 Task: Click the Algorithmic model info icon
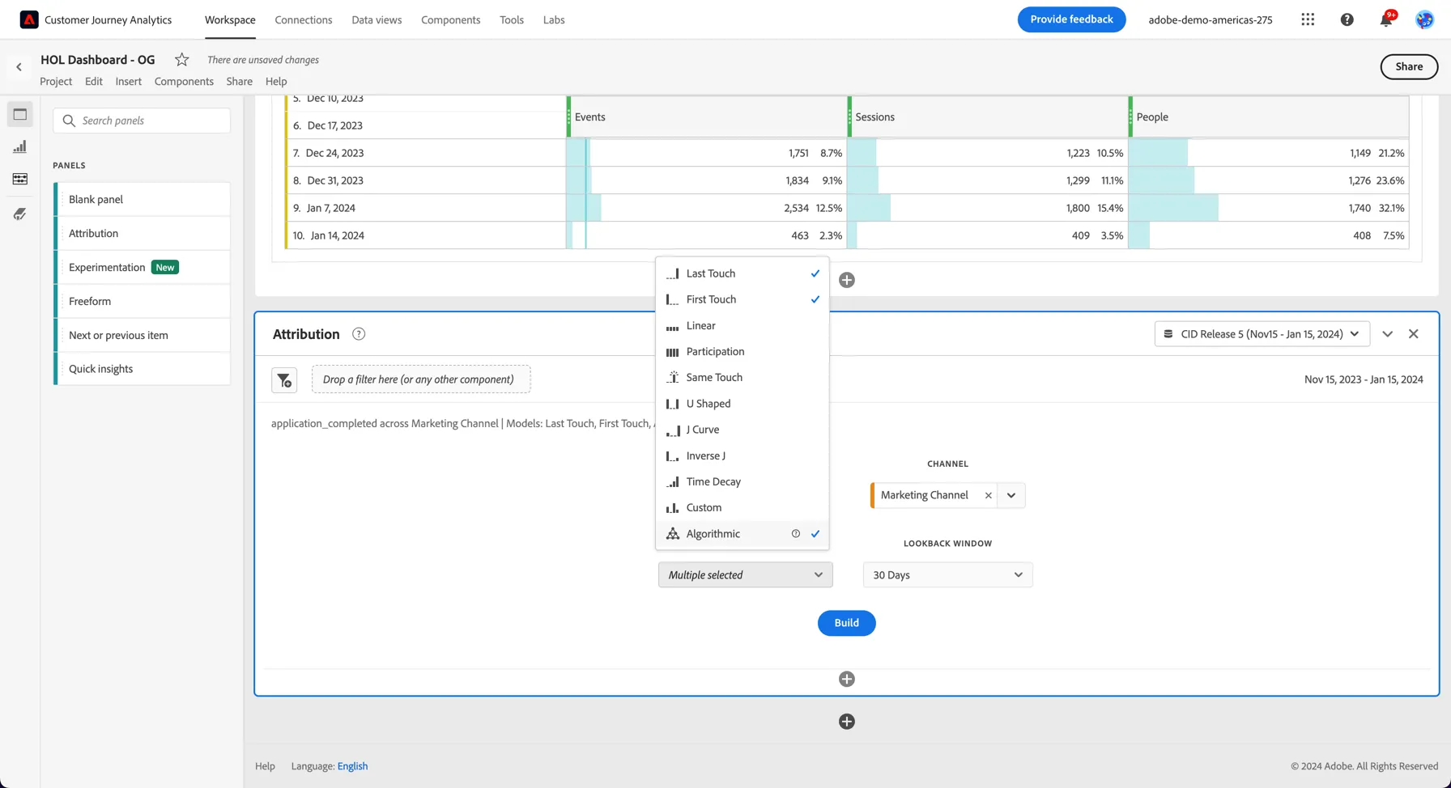click(795, 534)
